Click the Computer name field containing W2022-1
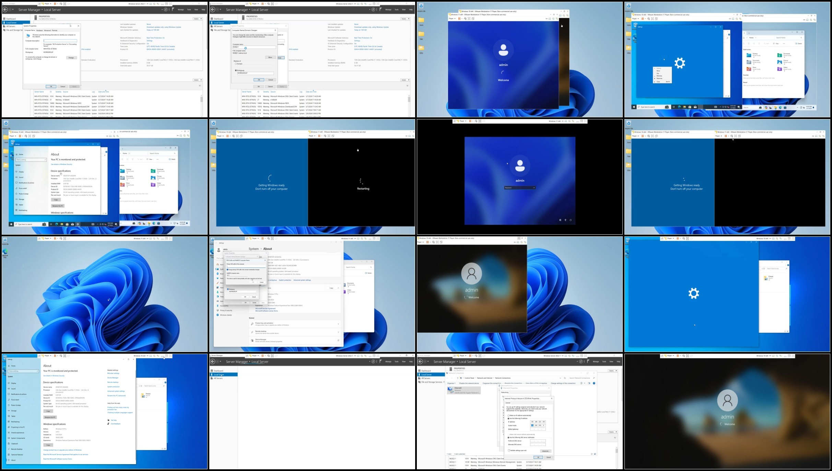832x471 pixels. pyautogui.click(x=254, y=47)
